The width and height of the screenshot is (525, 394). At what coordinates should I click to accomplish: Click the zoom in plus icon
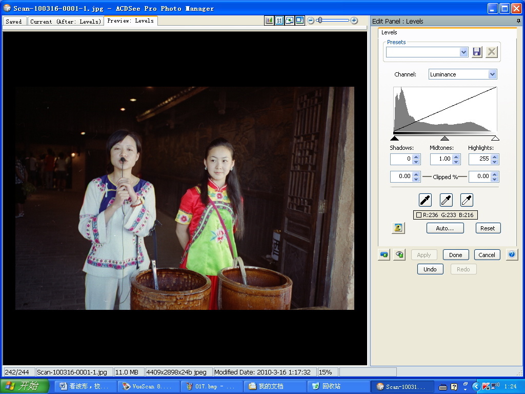[354, 21]
